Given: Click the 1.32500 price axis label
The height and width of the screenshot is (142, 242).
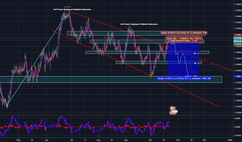Looking at the screenshot, I should point(238,22).
